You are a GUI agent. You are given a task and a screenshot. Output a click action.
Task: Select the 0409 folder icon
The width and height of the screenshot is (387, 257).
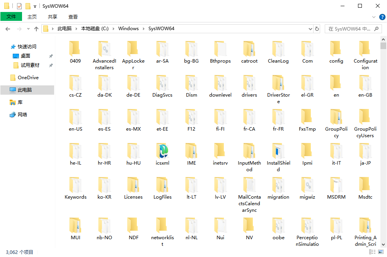(x=75, y=49)
